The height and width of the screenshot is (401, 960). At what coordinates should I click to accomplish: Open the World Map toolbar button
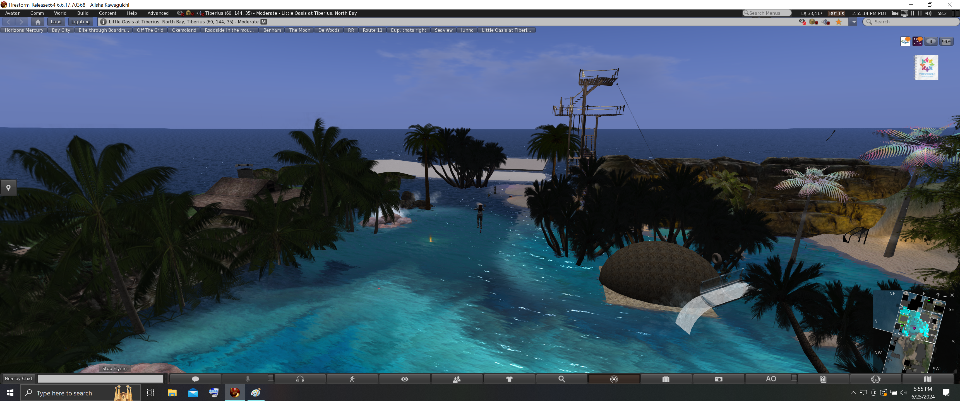928,379
